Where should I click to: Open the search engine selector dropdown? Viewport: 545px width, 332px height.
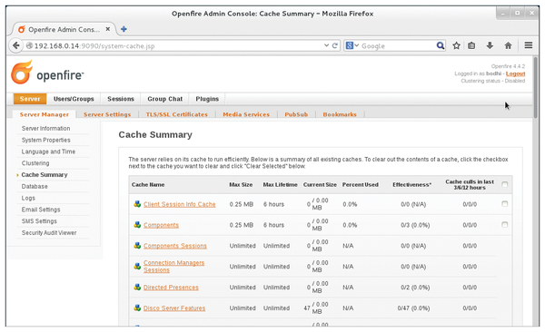[352, 45]
